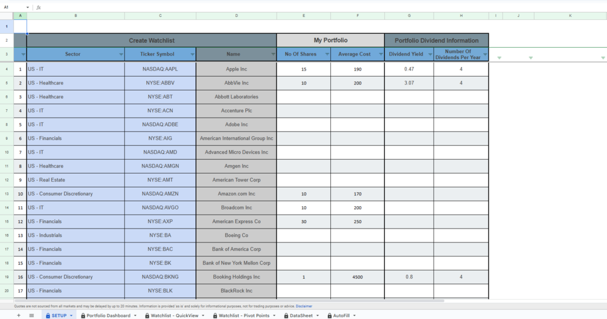Open the Watchlist - Pivot Points tab dropdown arrow
This screenshot has height=319, width=607.
[274, 315]
